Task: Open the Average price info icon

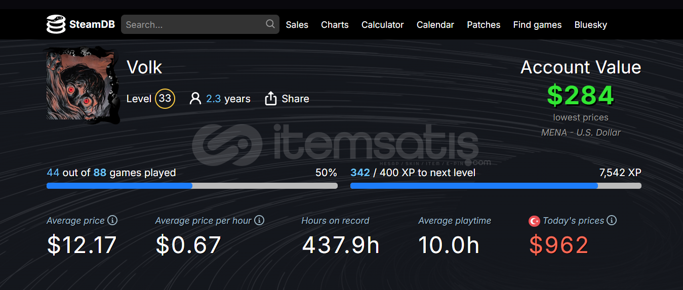Action: click(113, 220)
